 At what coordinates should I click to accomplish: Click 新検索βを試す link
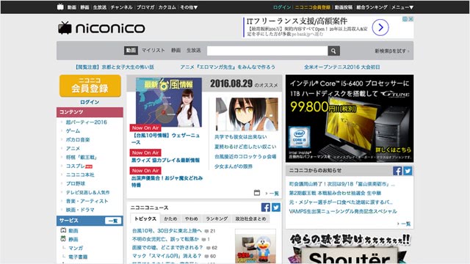(x=391, y=51)
